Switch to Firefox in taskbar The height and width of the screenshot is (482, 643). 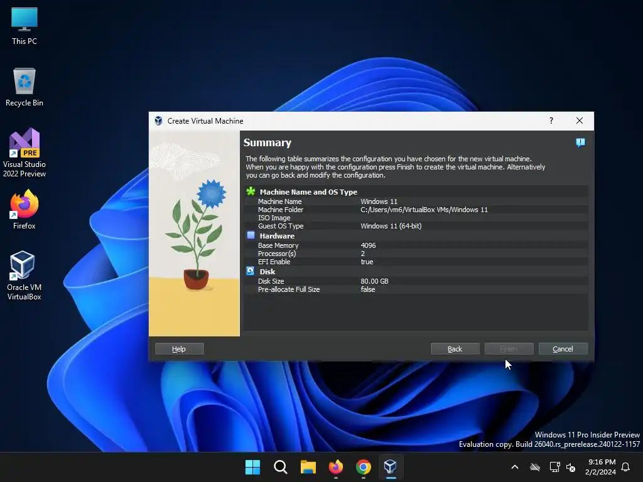pos(336,467)
